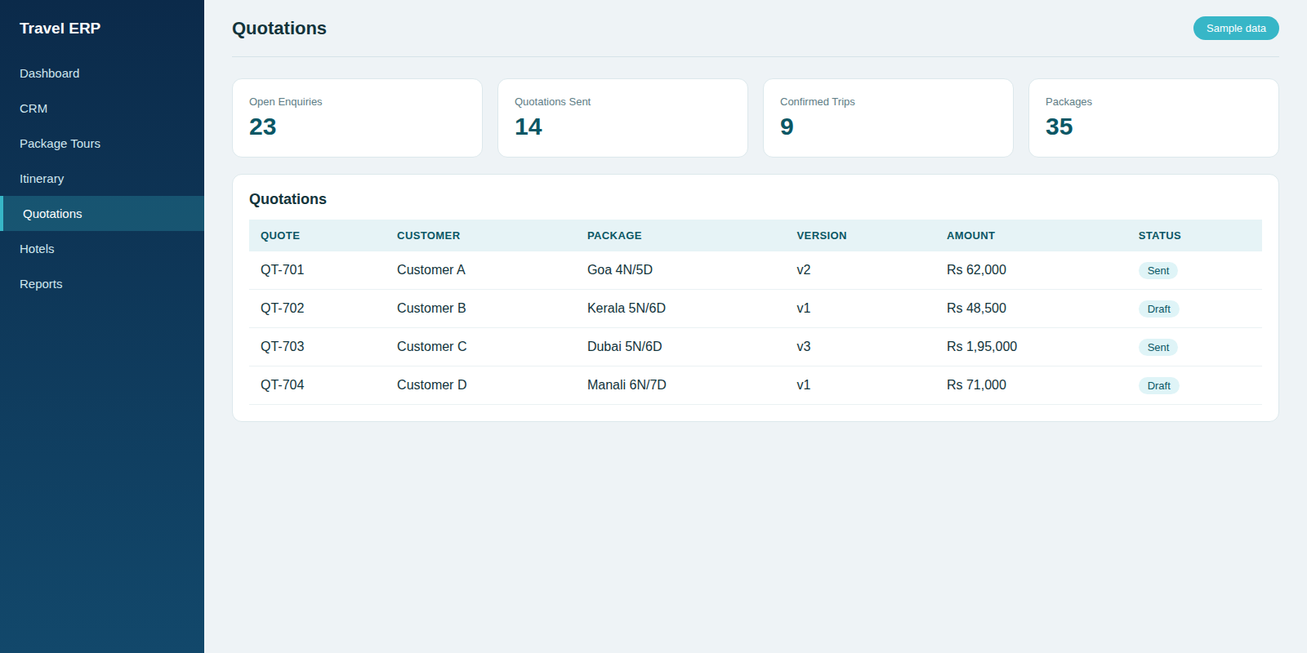Click the Sent badge for QT-701

1158,271
